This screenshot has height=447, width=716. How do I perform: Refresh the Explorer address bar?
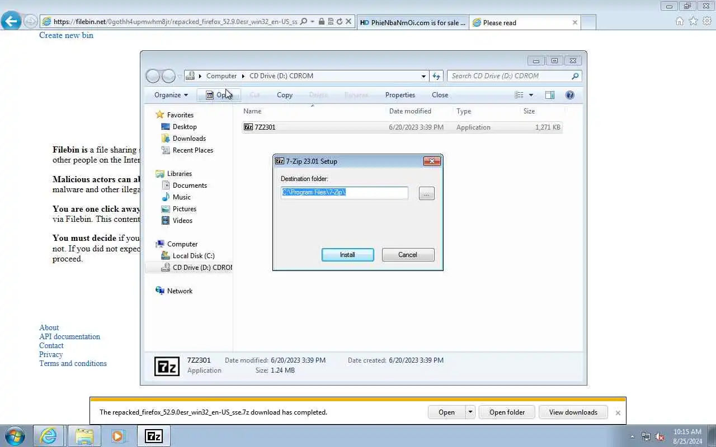point(436,76)
